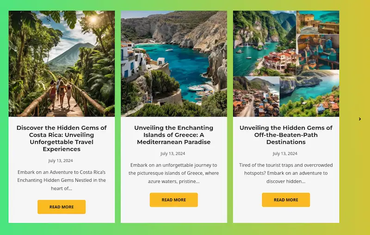Open the Greek island cove image
Viewport: 370px width, 235px height.
[x=174, y=64]
